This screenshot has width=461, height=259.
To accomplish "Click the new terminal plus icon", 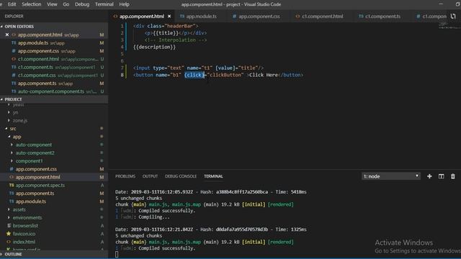I will (x=429, y=176).
